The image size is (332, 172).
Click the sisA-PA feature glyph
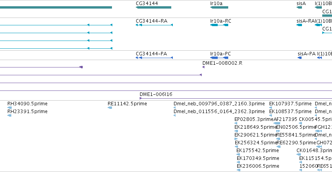point(300,58)
